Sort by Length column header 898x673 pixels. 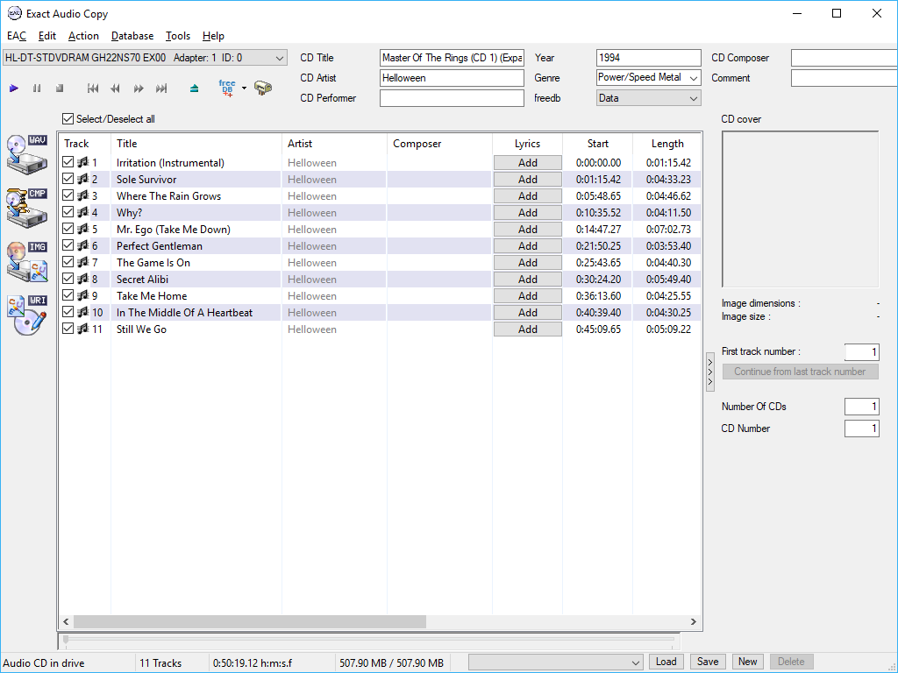tap(667, 144)
